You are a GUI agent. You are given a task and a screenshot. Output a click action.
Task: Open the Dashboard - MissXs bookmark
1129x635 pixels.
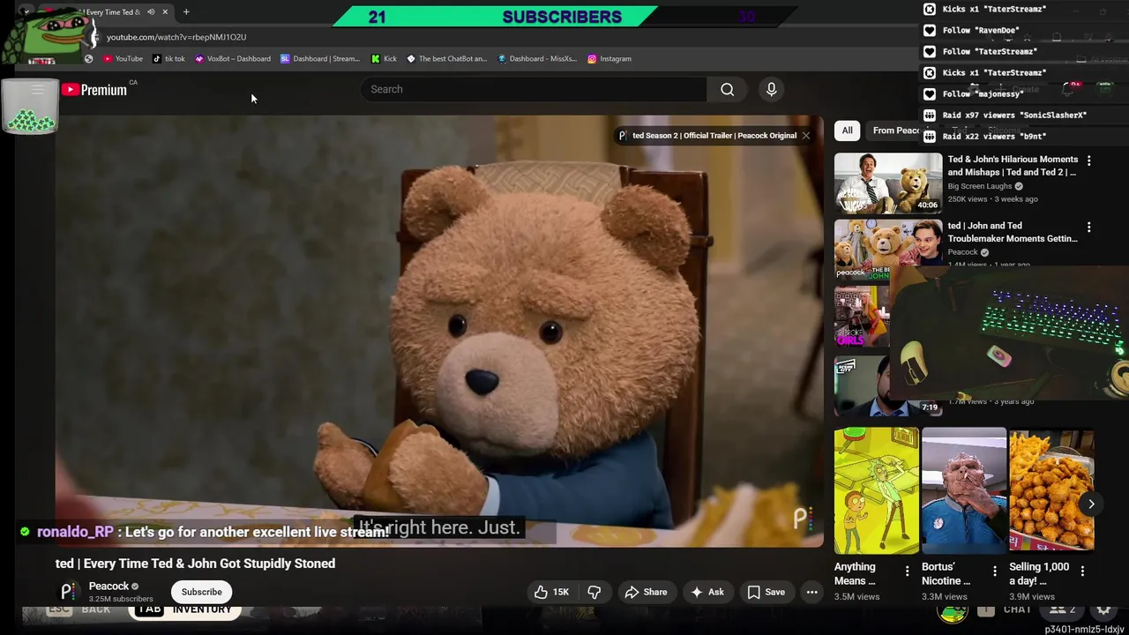point(537,58)
